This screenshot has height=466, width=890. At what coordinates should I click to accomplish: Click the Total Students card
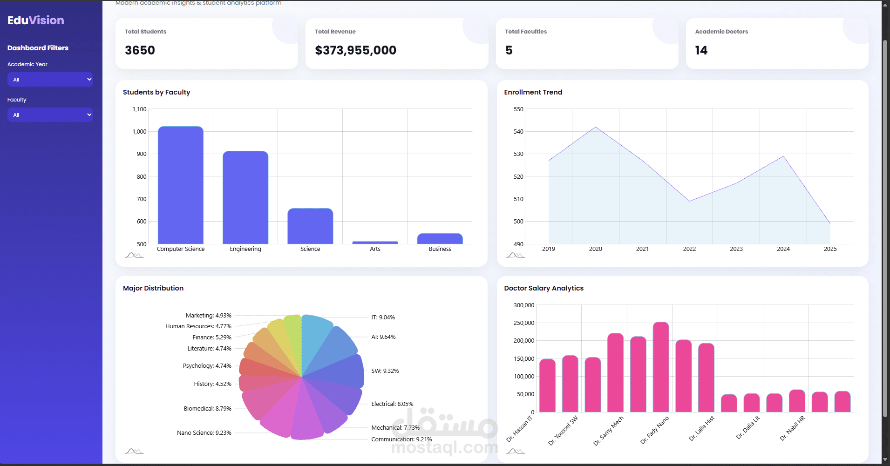207,43
